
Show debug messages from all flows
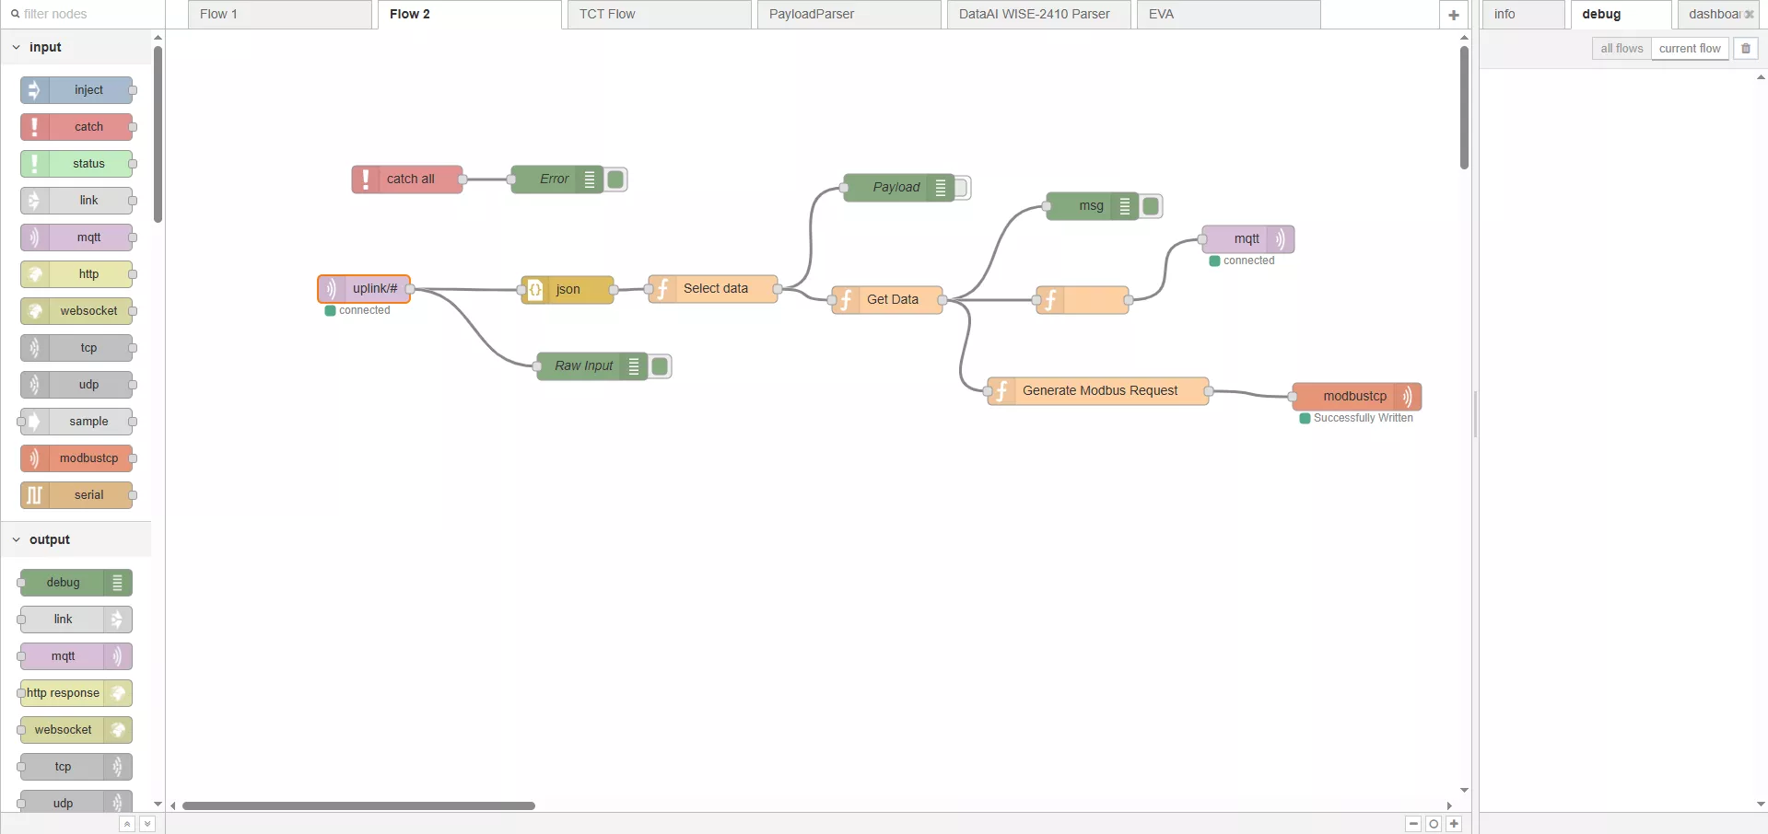(1622, 49)
